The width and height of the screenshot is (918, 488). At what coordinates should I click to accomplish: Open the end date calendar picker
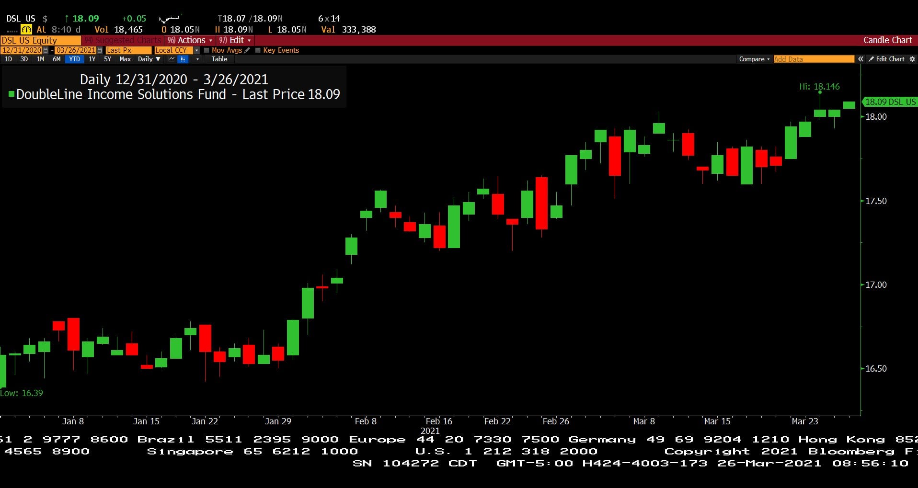pos(100,50)
